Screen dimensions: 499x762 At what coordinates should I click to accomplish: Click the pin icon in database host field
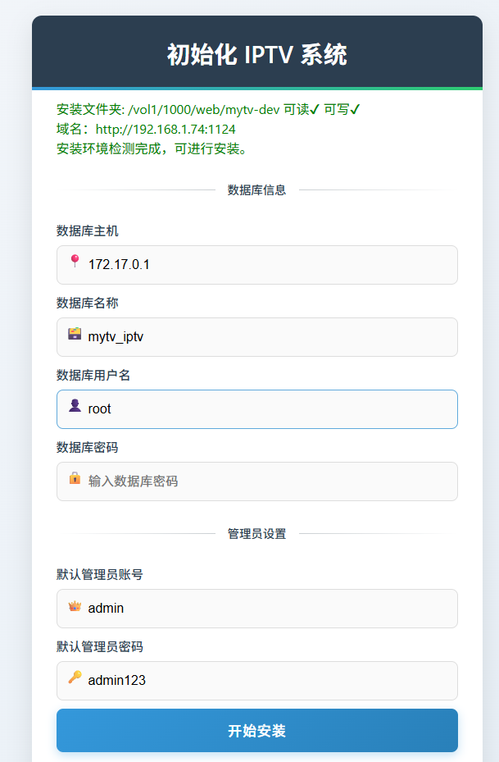[x=75, y=261]
